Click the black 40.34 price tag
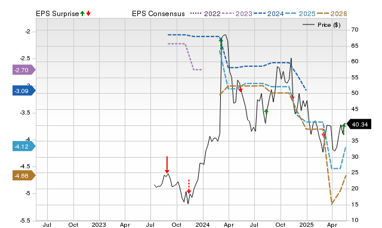This screenshot has height=228, width=382. [359, 124]
